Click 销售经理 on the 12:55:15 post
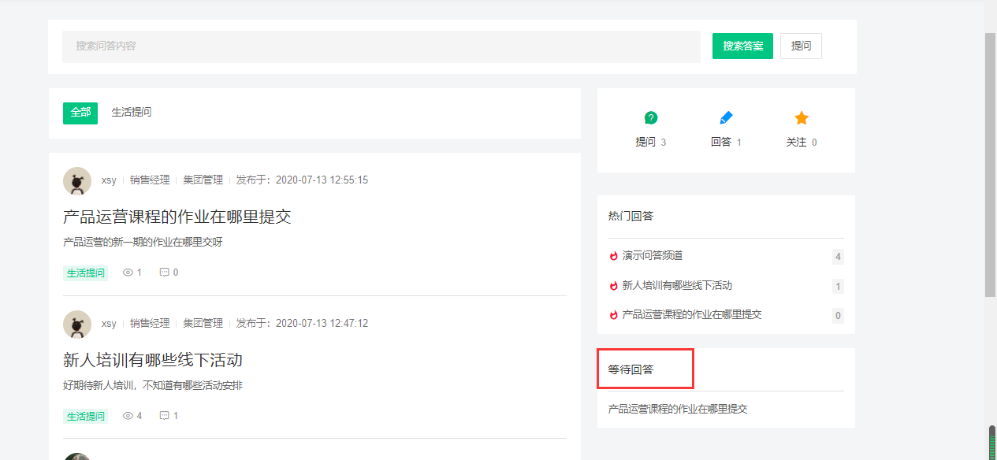The width and height of the screenshot is (997, 460). pos(150,180)
